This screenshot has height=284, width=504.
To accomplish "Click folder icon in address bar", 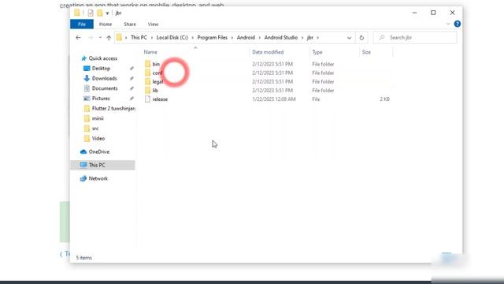I will click(119, 38).
